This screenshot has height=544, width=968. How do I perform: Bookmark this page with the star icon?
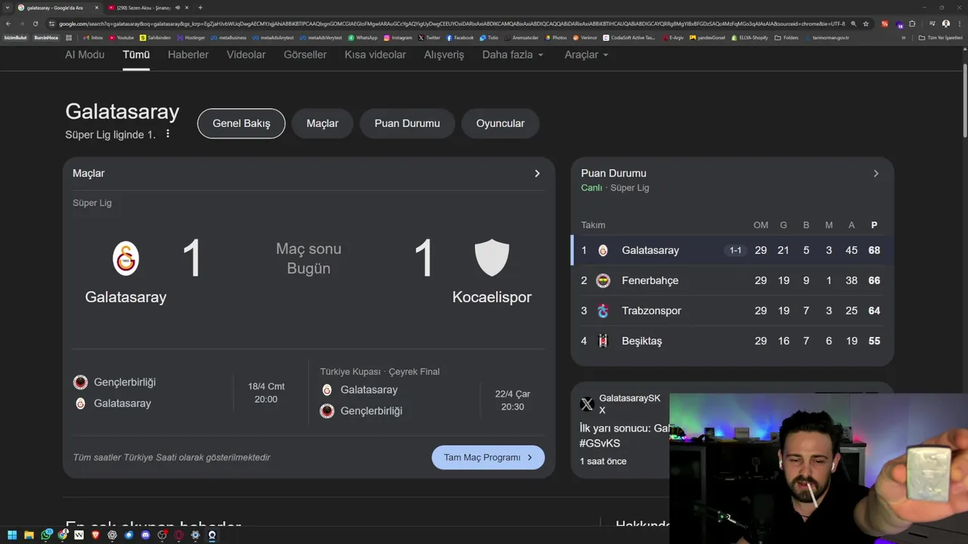click(866, 23)
